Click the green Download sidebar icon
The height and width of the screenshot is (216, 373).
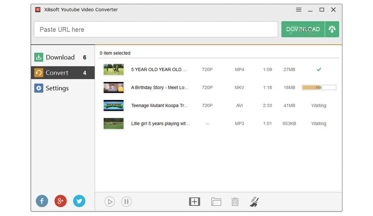(38, 57)
